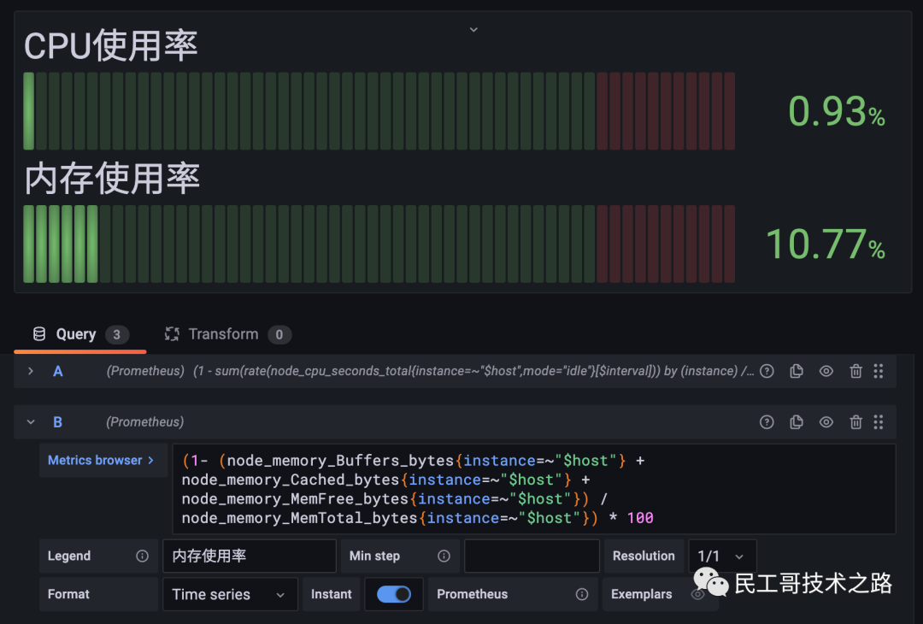Switch to the Transform tab

228,334
